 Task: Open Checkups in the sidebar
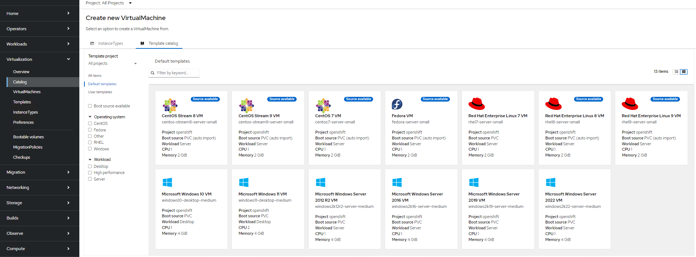21,157
